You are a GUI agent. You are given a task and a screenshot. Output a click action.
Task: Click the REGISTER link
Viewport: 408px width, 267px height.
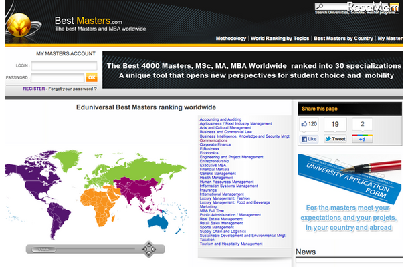[x=34, y=89]
